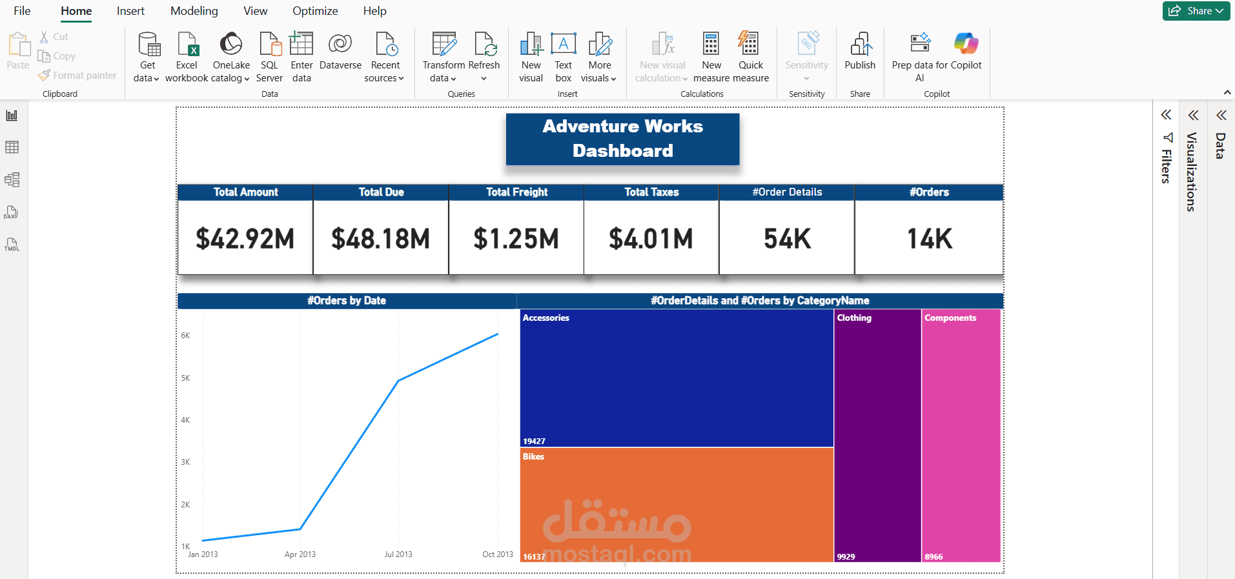Click Prep data for AI
The height and width of the screenshot is (579, 1235).
click(920, 57)
